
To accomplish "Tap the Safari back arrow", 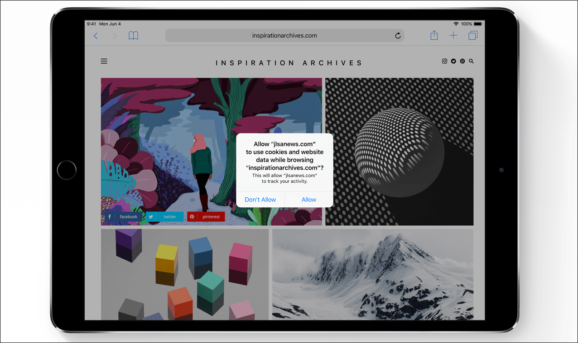I will click(96, 36).
